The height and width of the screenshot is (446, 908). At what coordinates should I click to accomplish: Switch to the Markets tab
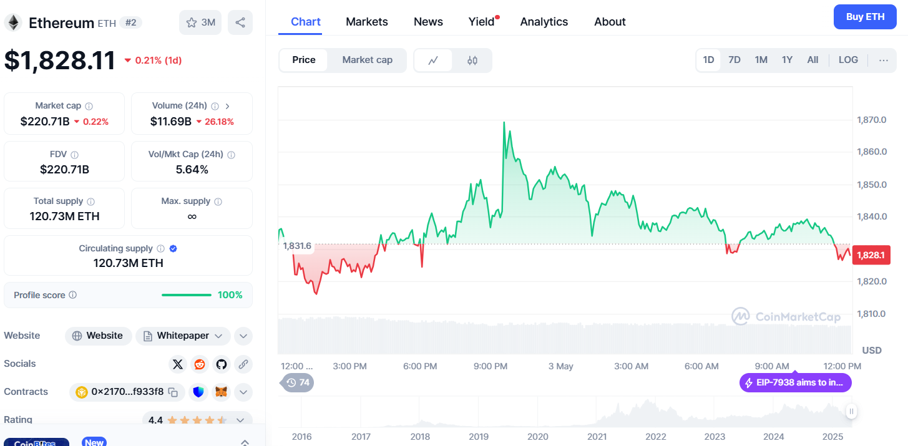pyautogui.click(x=367, y=22)
